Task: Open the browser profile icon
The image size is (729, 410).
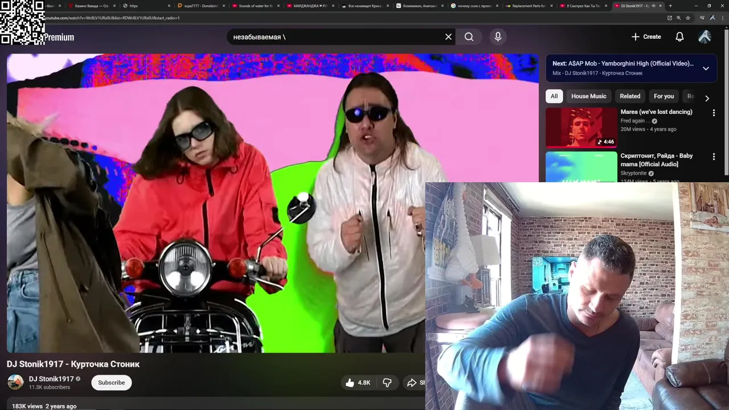Action: 712,18
